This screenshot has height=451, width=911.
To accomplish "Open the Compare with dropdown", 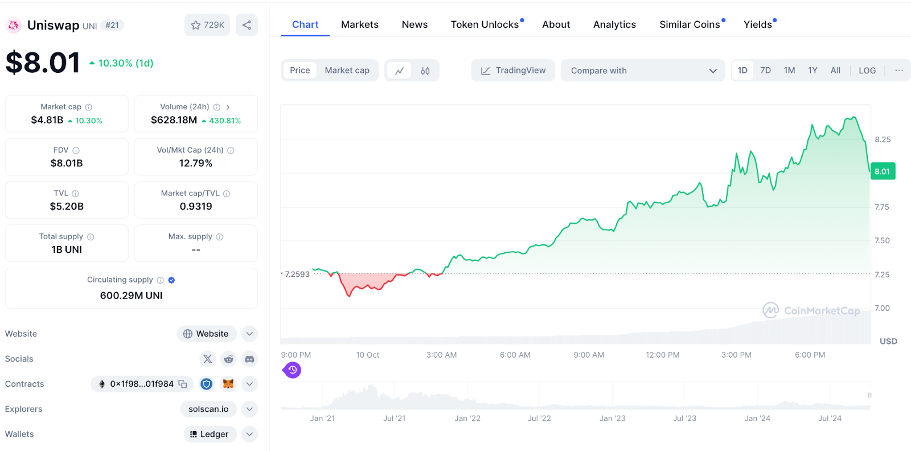I will tap(643, 71).
